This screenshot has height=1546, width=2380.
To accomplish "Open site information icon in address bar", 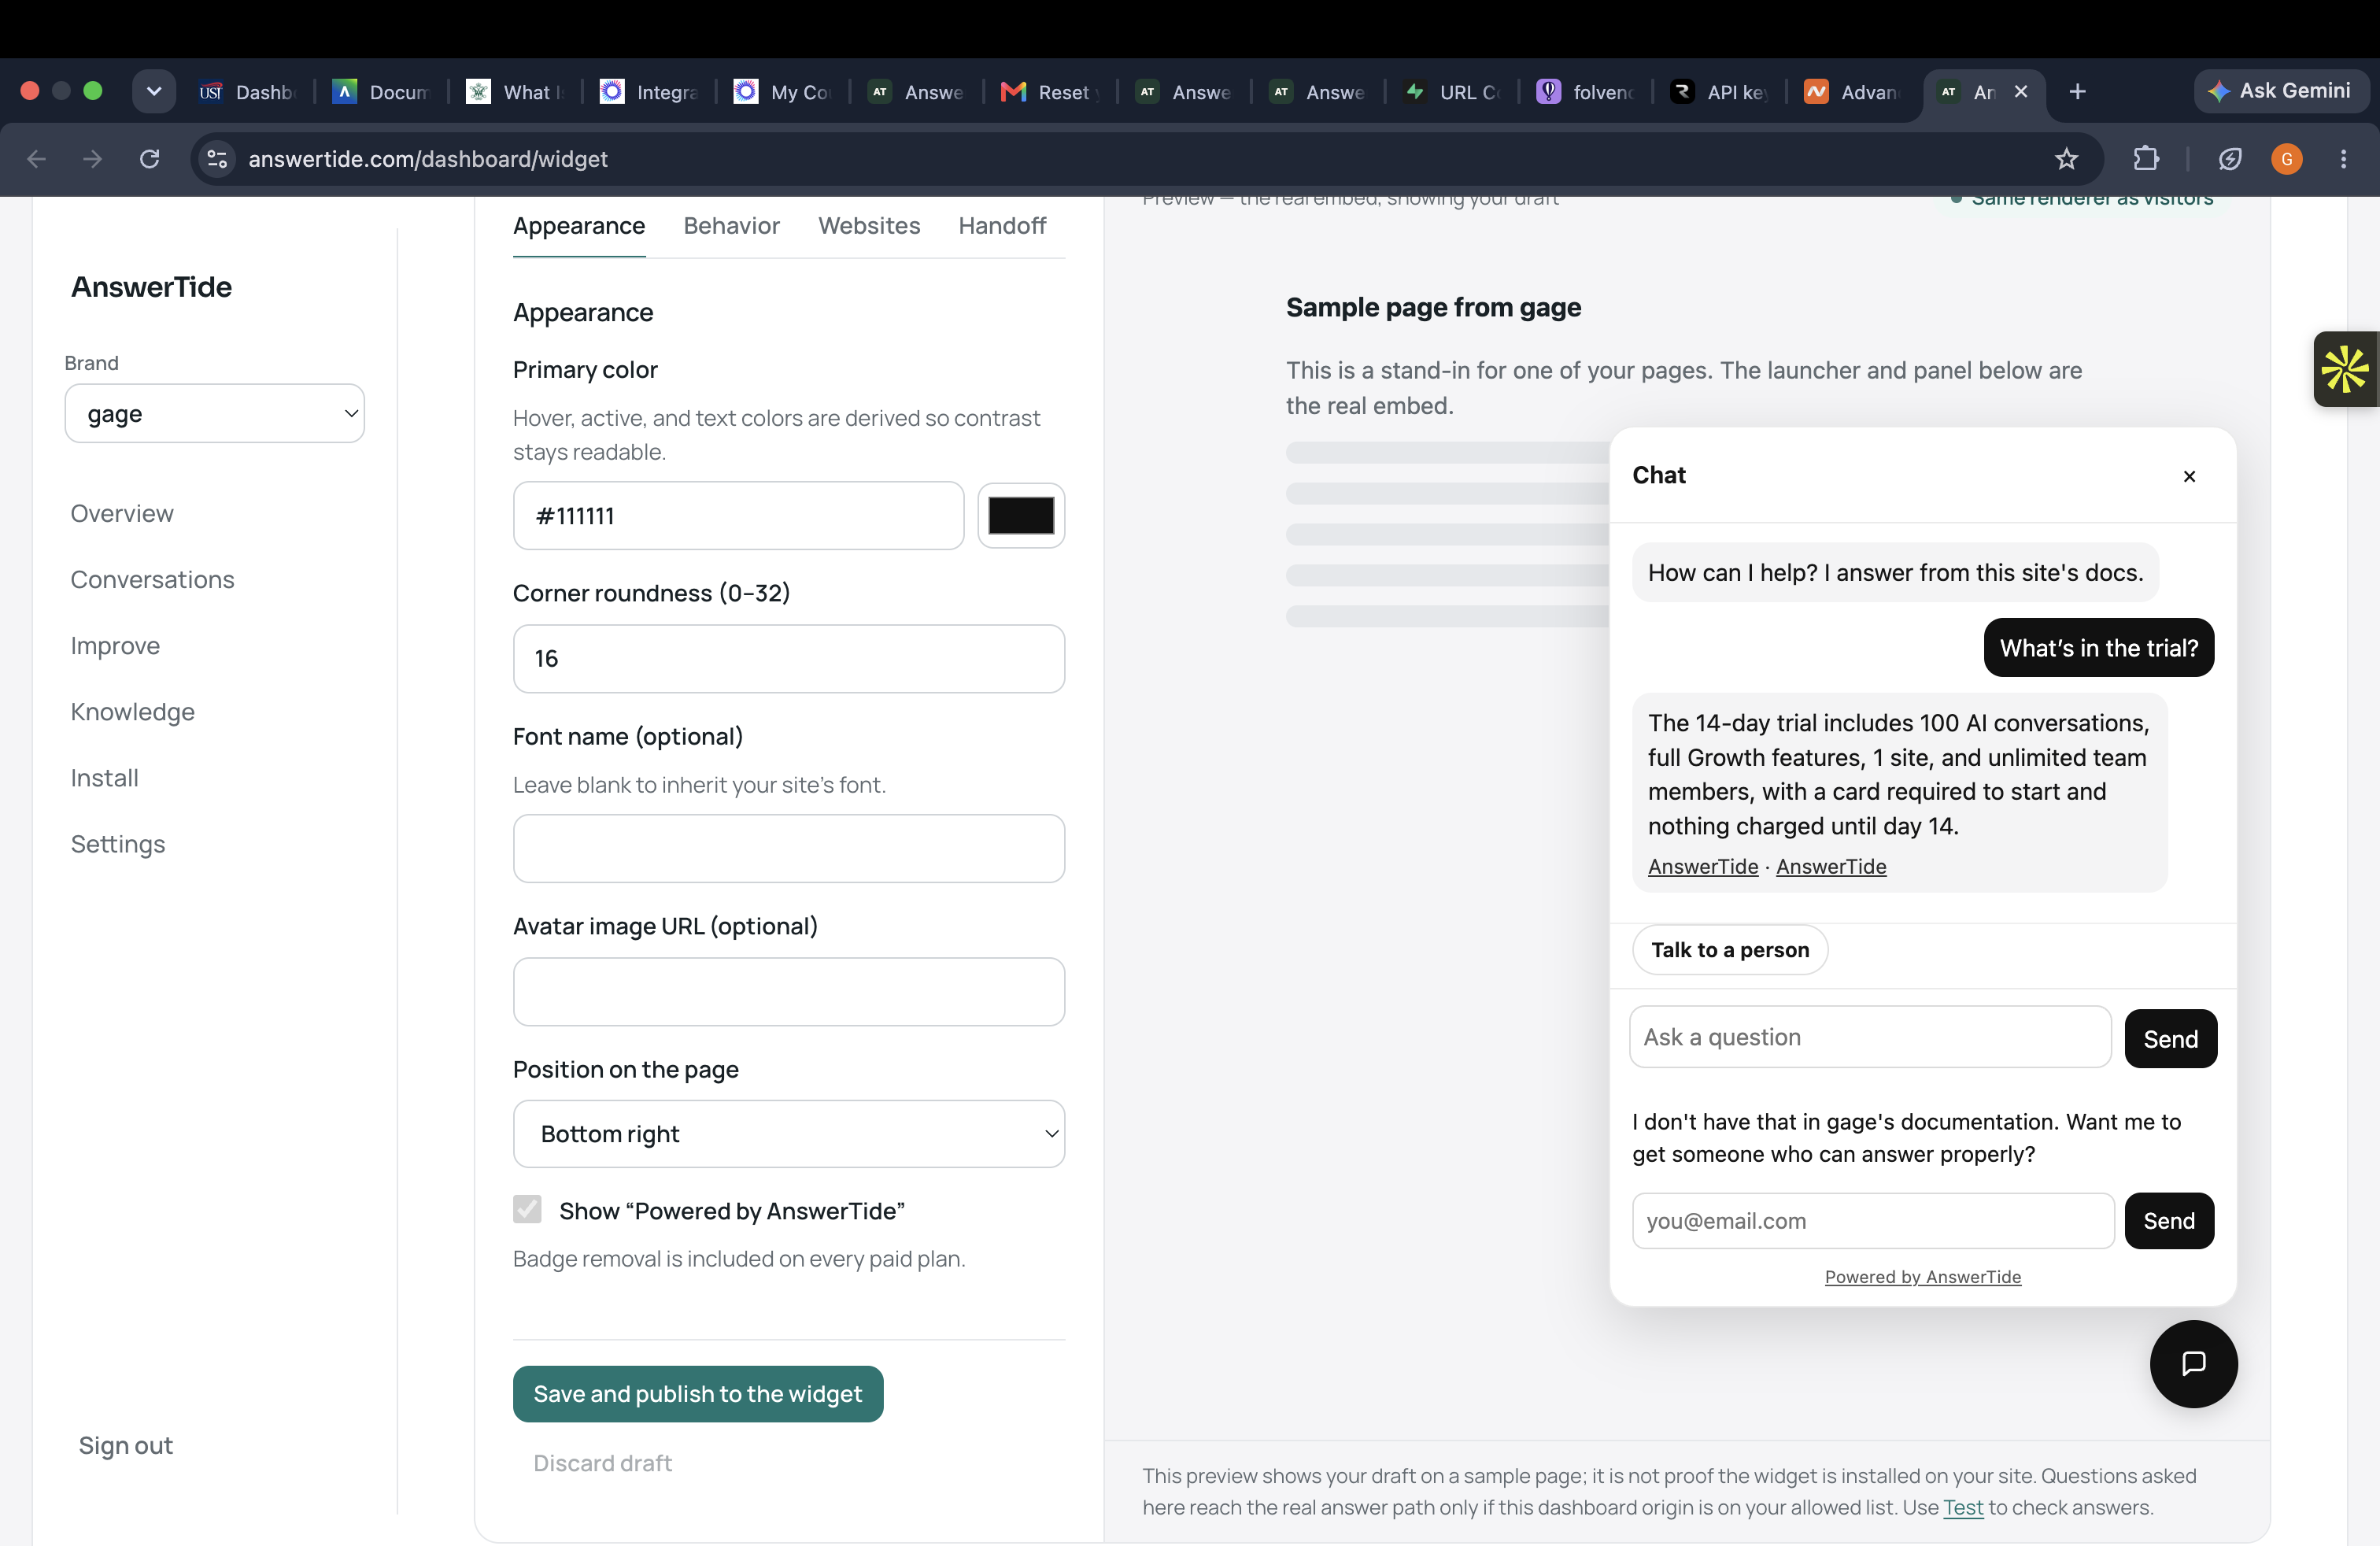I will click(217, 159).
